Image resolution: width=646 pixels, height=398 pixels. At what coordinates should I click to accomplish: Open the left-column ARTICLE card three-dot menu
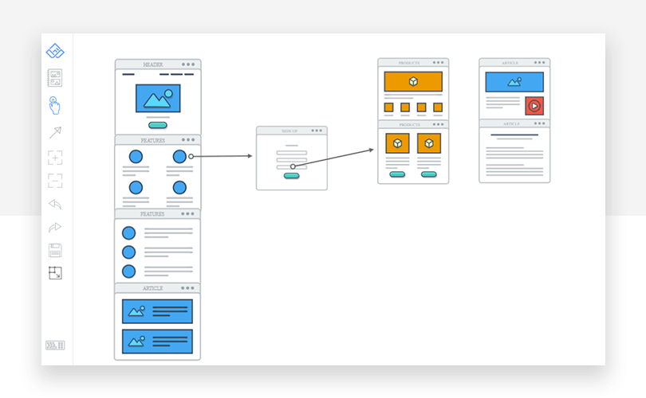click(187, 288)
